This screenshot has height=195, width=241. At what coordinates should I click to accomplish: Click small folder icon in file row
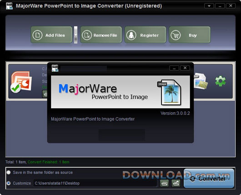(45, 94)
